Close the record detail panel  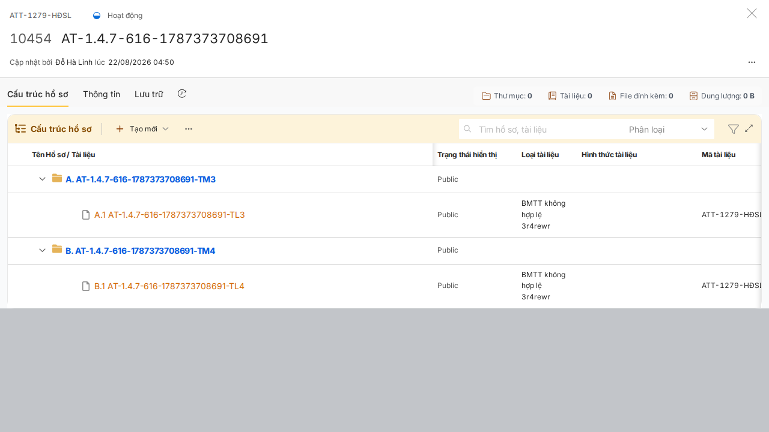(752, 13)
